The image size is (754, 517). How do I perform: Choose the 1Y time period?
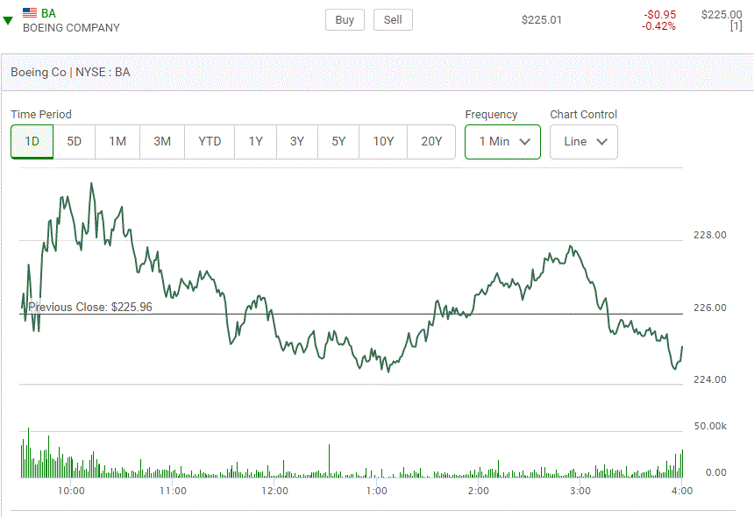(255, 141)
